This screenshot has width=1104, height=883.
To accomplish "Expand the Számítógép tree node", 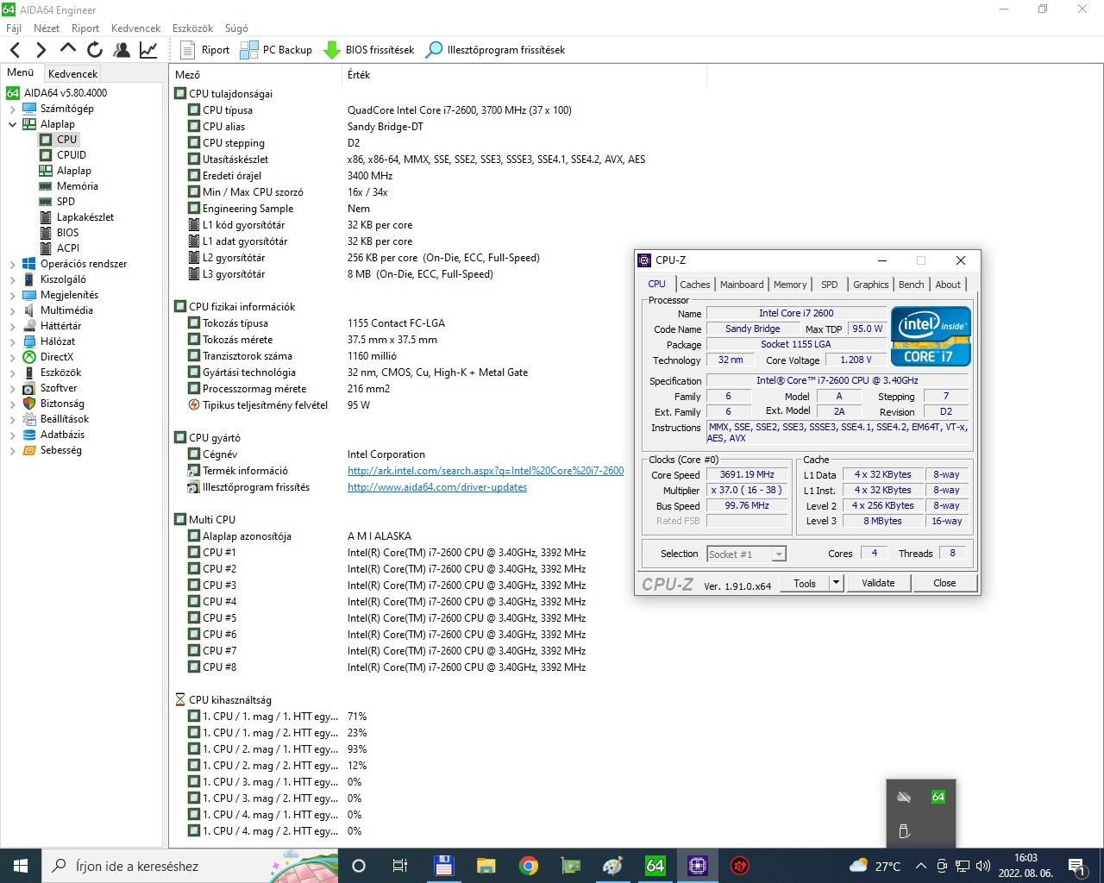I will click(12, 109).
